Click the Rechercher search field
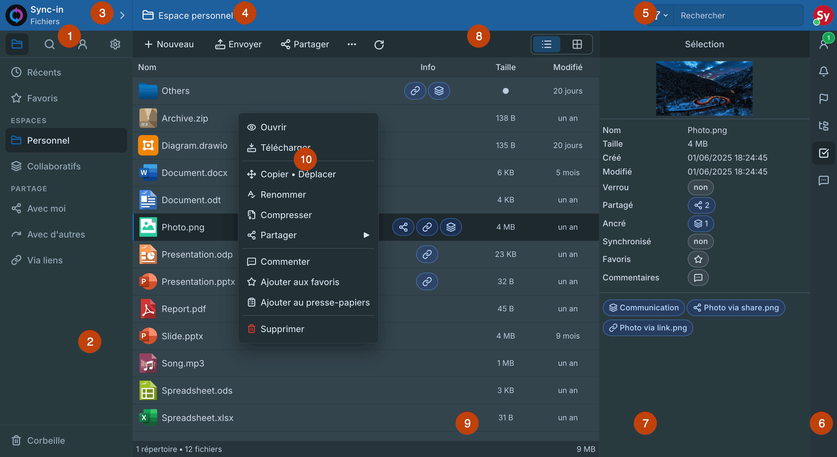Viewport: 837px width, 457px height. [x=738, y=15]
